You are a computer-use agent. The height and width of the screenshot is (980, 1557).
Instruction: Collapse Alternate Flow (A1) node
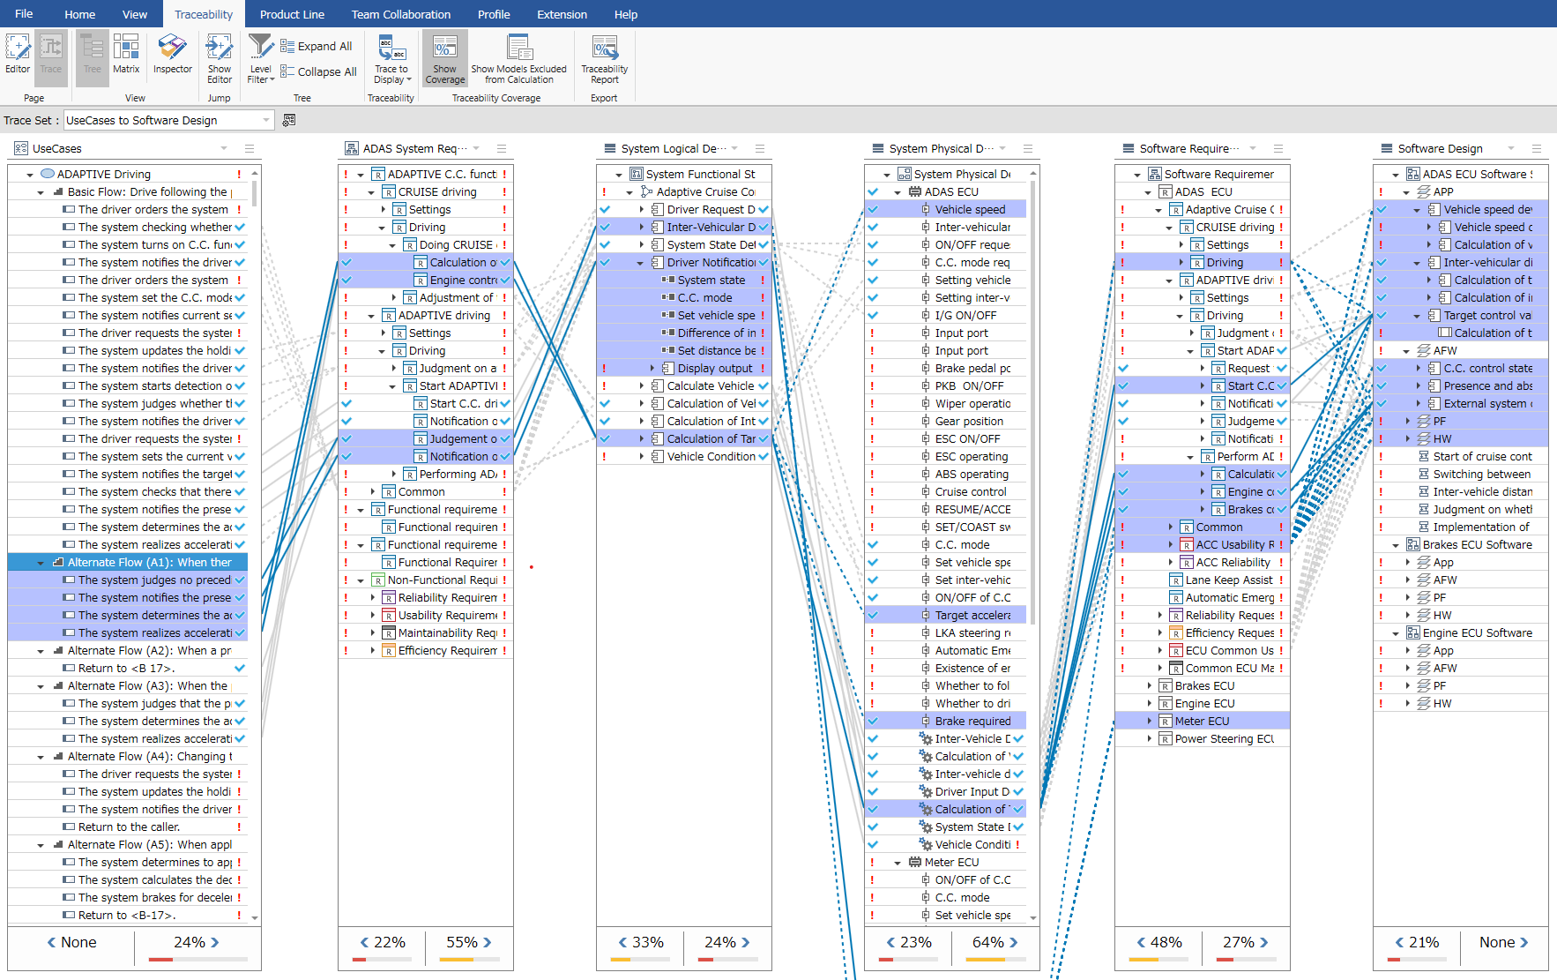(41, 563)
